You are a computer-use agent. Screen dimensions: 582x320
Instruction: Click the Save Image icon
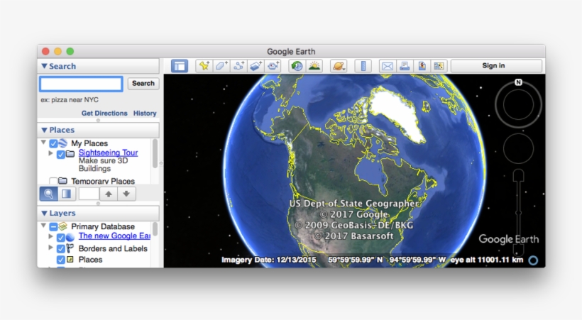[422, 66]
